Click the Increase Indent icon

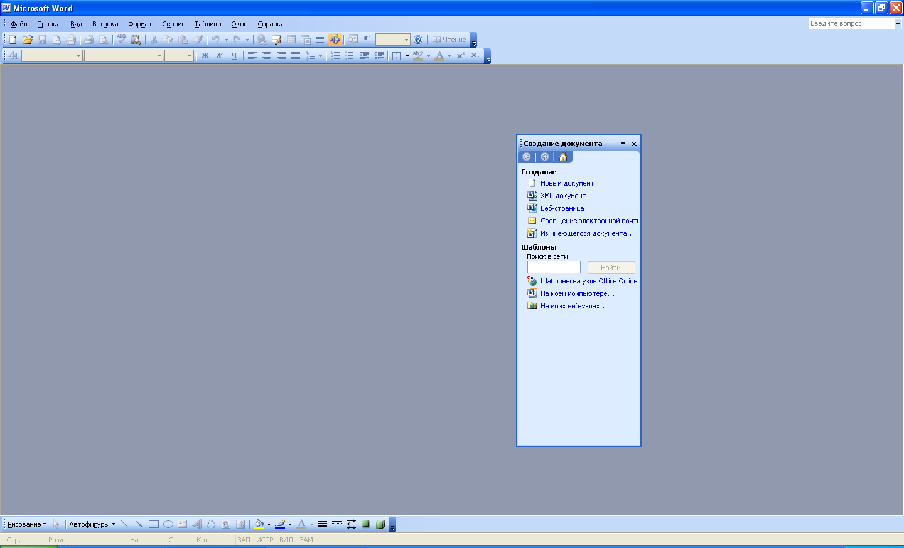click(379, 56)
